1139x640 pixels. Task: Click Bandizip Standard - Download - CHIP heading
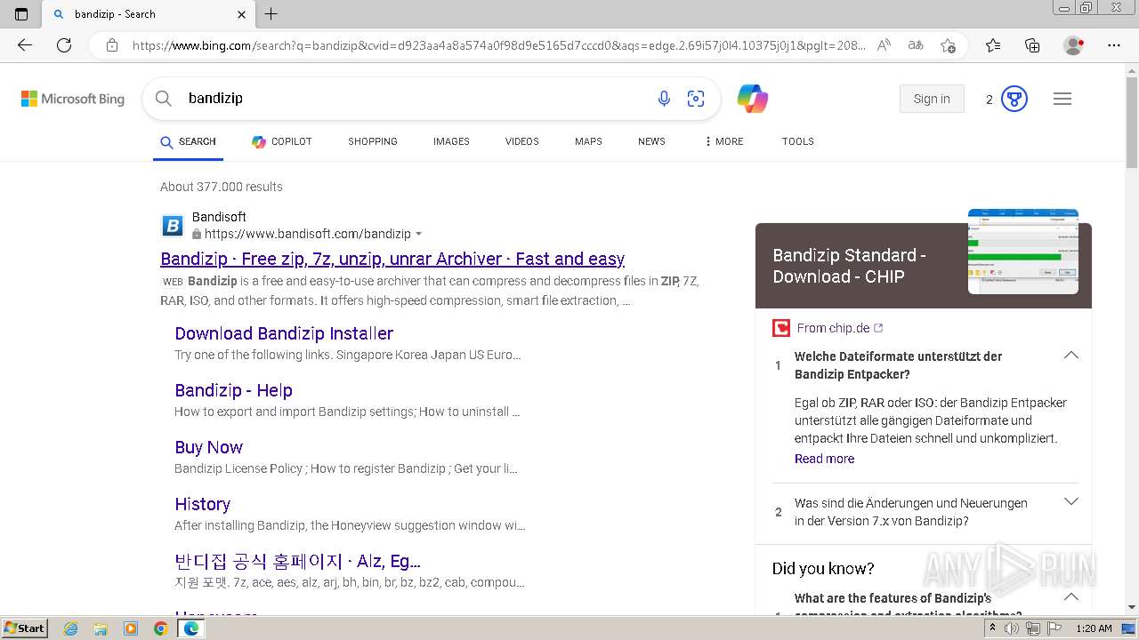click(849, 266)
